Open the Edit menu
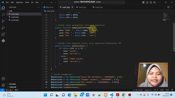 (12, 2)
